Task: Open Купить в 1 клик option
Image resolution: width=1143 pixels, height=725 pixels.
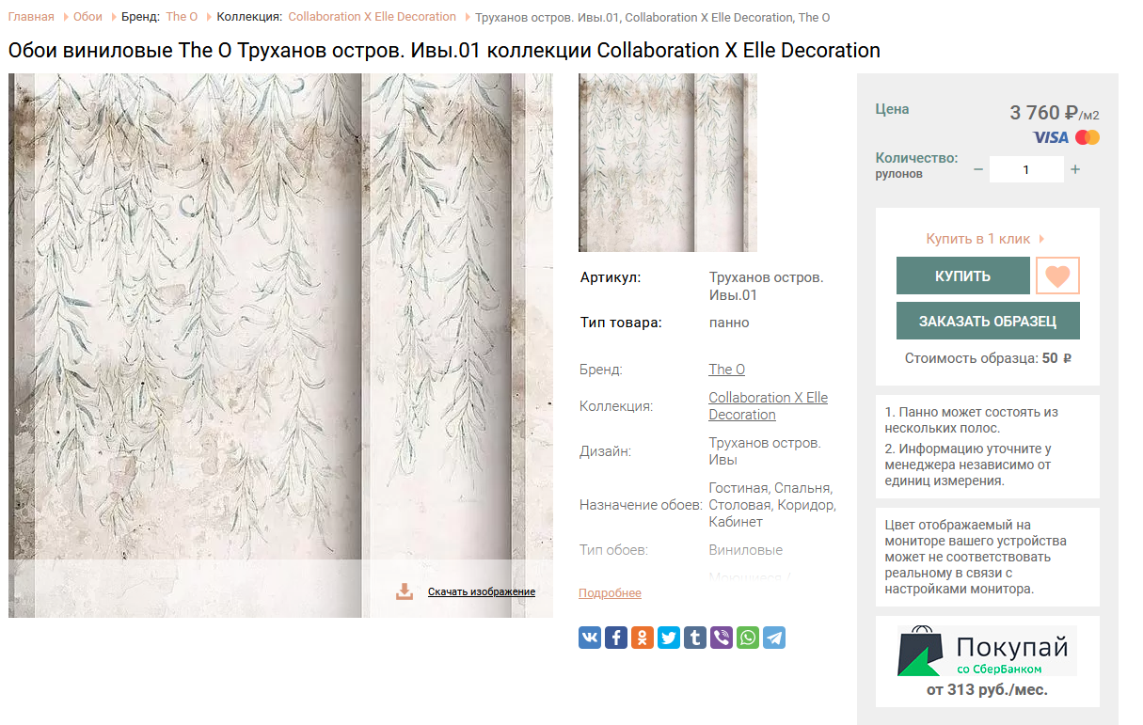Action: pos(978,239)
